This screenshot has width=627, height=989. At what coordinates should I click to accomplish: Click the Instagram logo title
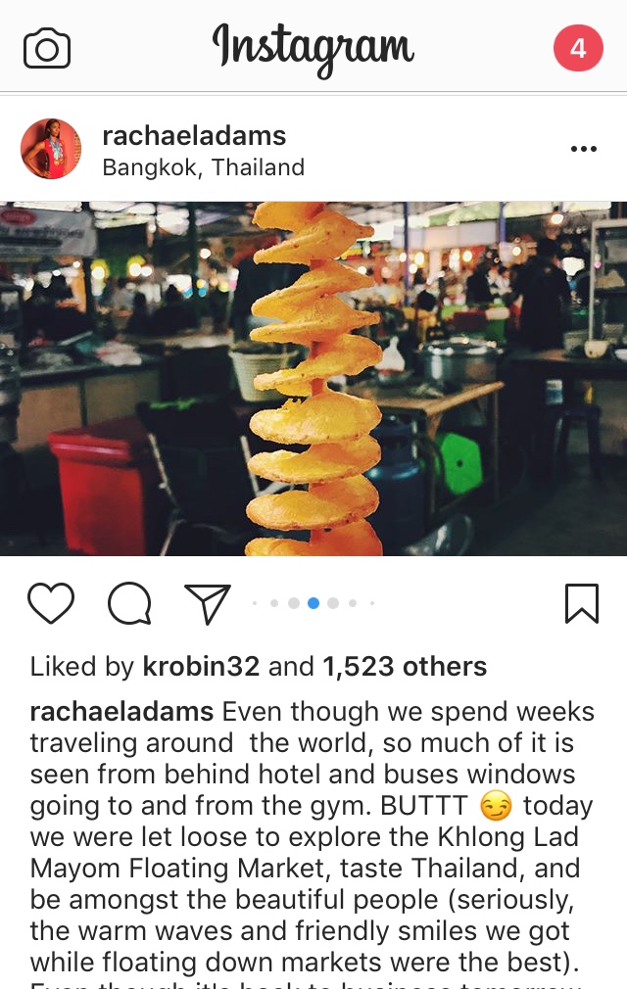point(313,49)
